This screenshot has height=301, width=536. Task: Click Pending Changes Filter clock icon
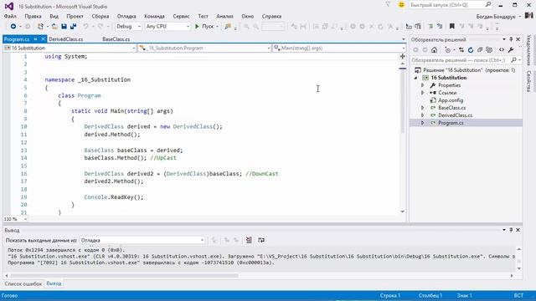(447, 50)
